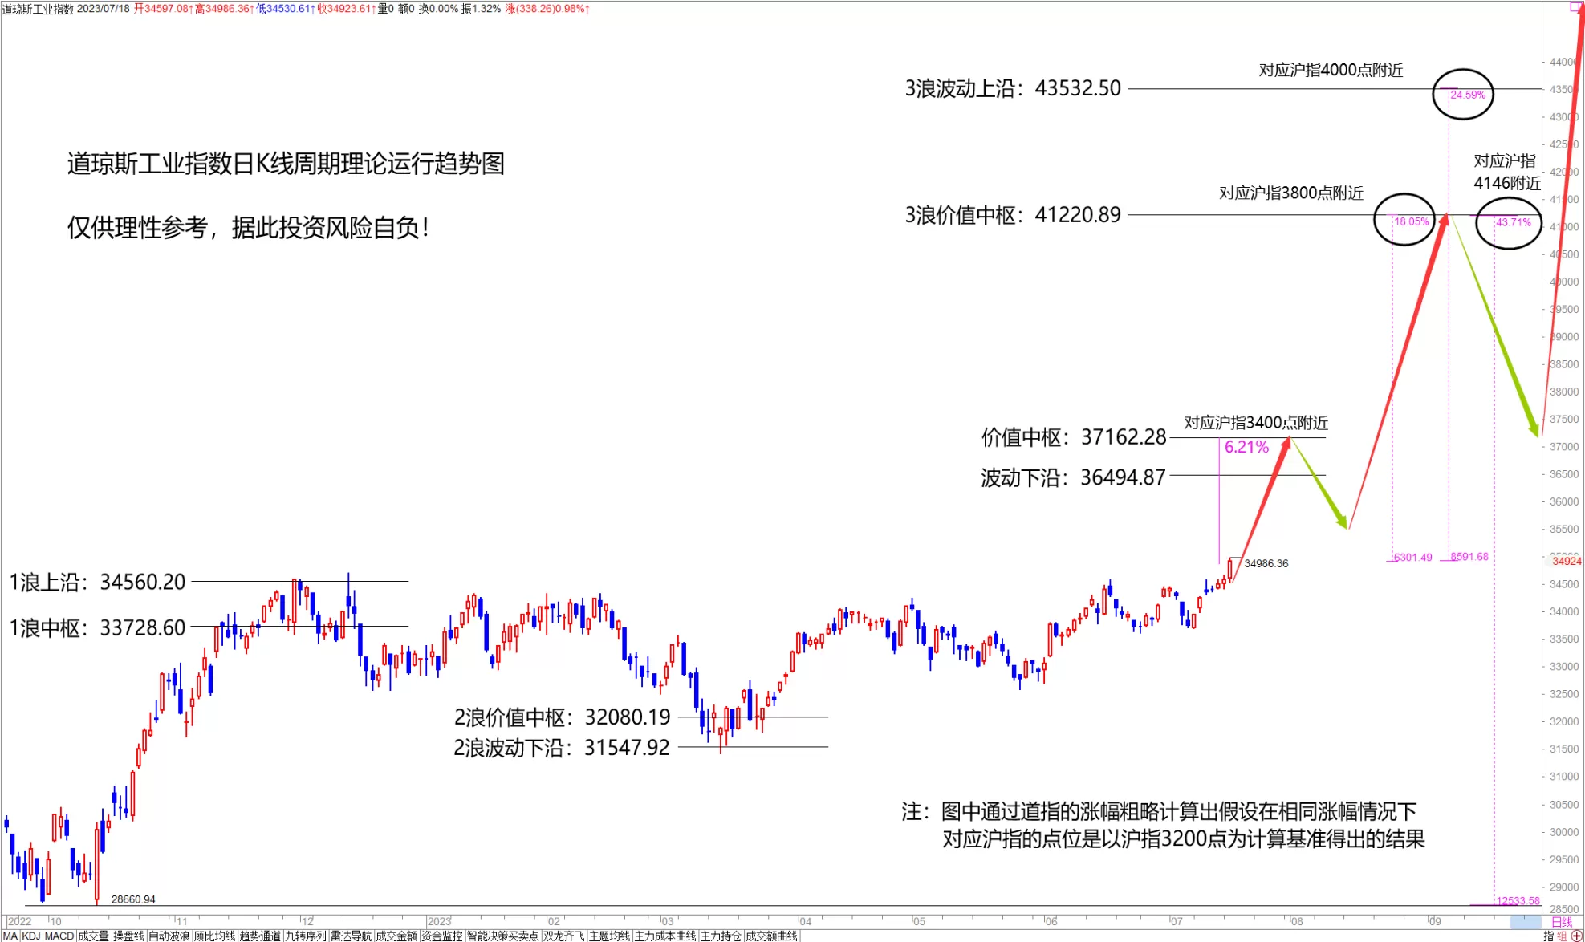The height and width of the screenshot is (942, 1585).
Task: Click the 1浪上沿: 34560.20 label
Action: (x=97, y=582)
